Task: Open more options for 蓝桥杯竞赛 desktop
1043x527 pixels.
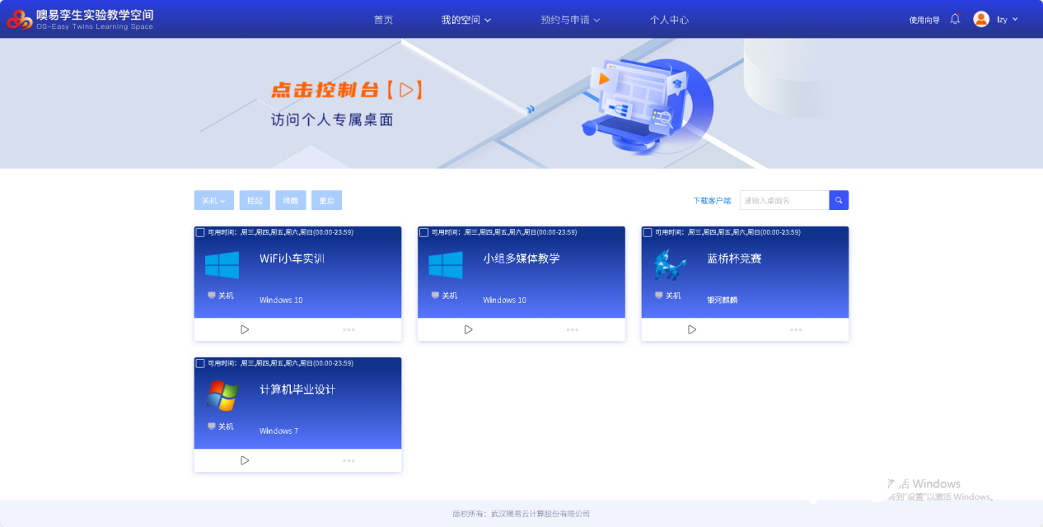Action: (796, 329)
